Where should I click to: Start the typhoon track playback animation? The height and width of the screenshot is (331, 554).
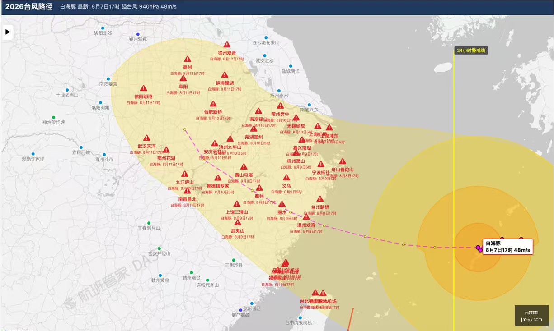coord(7,32)
